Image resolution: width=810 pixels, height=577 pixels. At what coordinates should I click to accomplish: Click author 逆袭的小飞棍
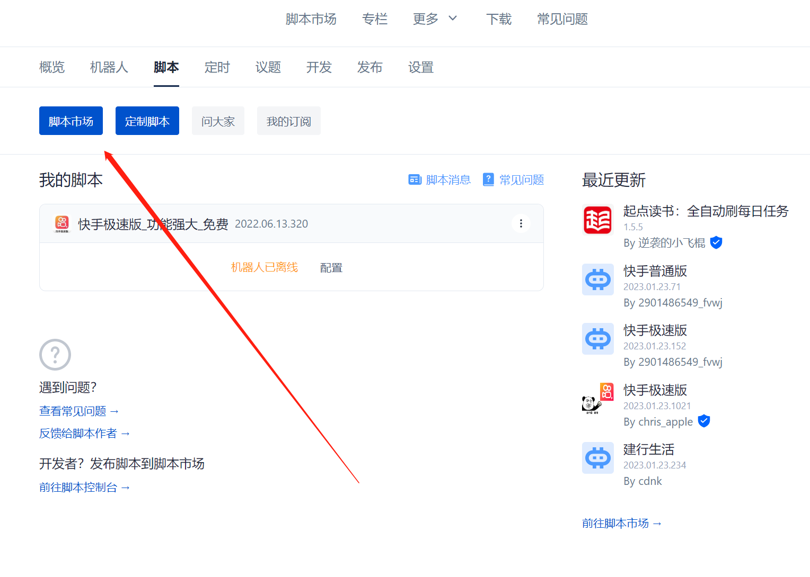(672, 243)
